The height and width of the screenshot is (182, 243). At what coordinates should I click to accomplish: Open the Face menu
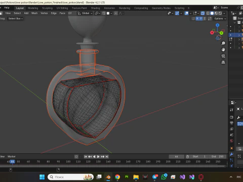click(62, 13)
